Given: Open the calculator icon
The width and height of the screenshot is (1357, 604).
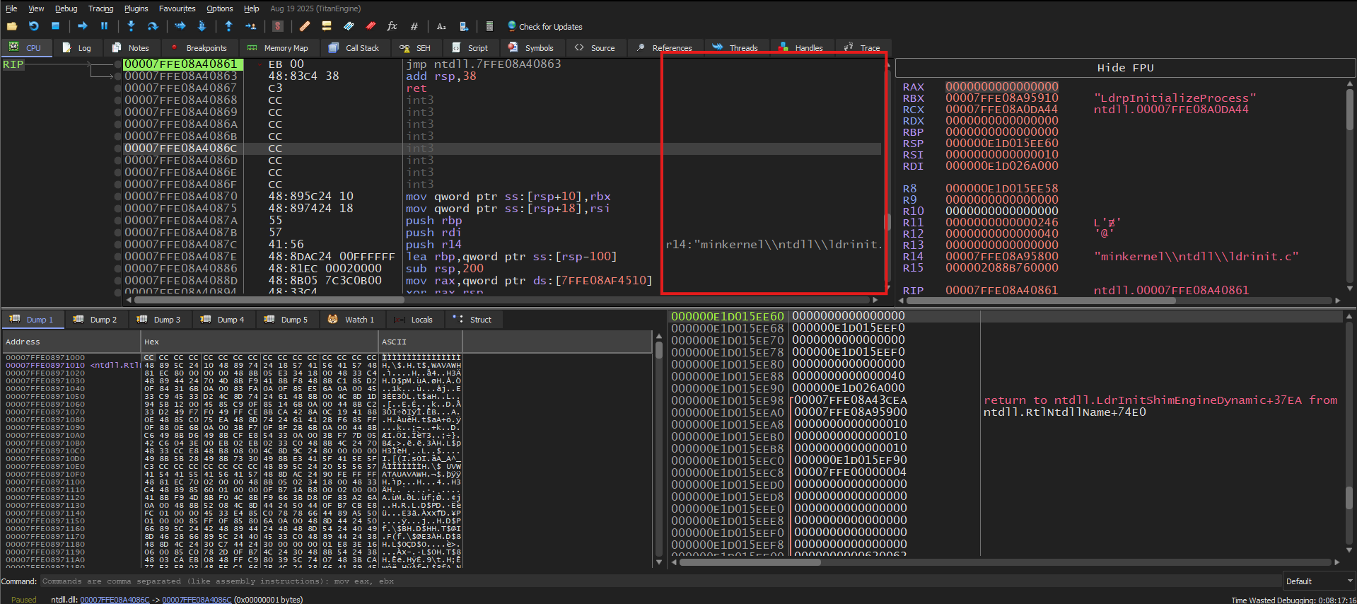Looking at the screenshot, I should (x=489, y=26).
